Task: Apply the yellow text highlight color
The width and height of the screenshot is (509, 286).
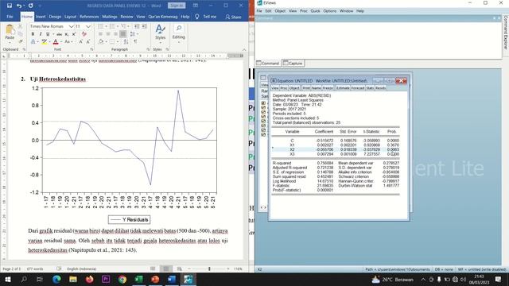Action: pyautogui.click(x=45, y=41)
